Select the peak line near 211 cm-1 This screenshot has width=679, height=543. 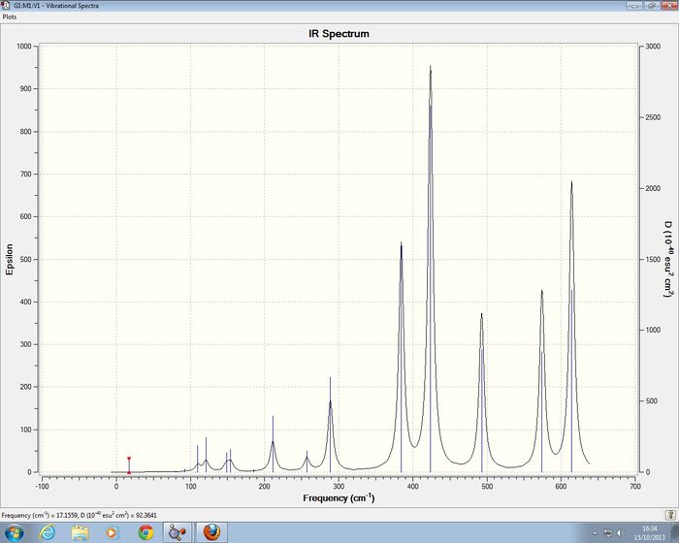(x=273, y=444)
